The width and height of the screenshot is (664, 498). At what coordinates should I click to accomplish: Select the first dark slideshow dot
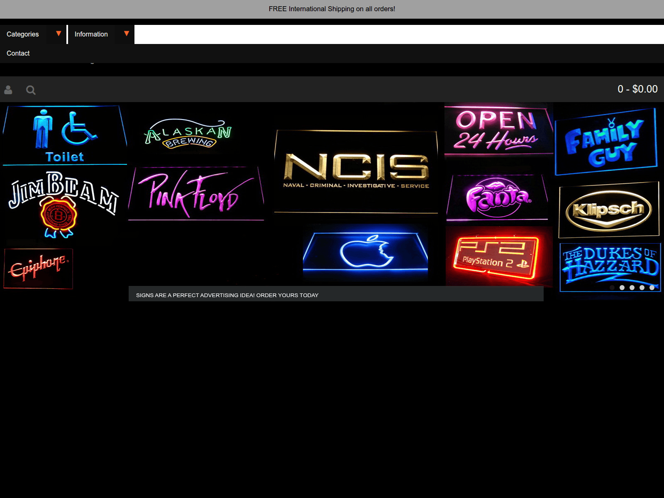612,288
